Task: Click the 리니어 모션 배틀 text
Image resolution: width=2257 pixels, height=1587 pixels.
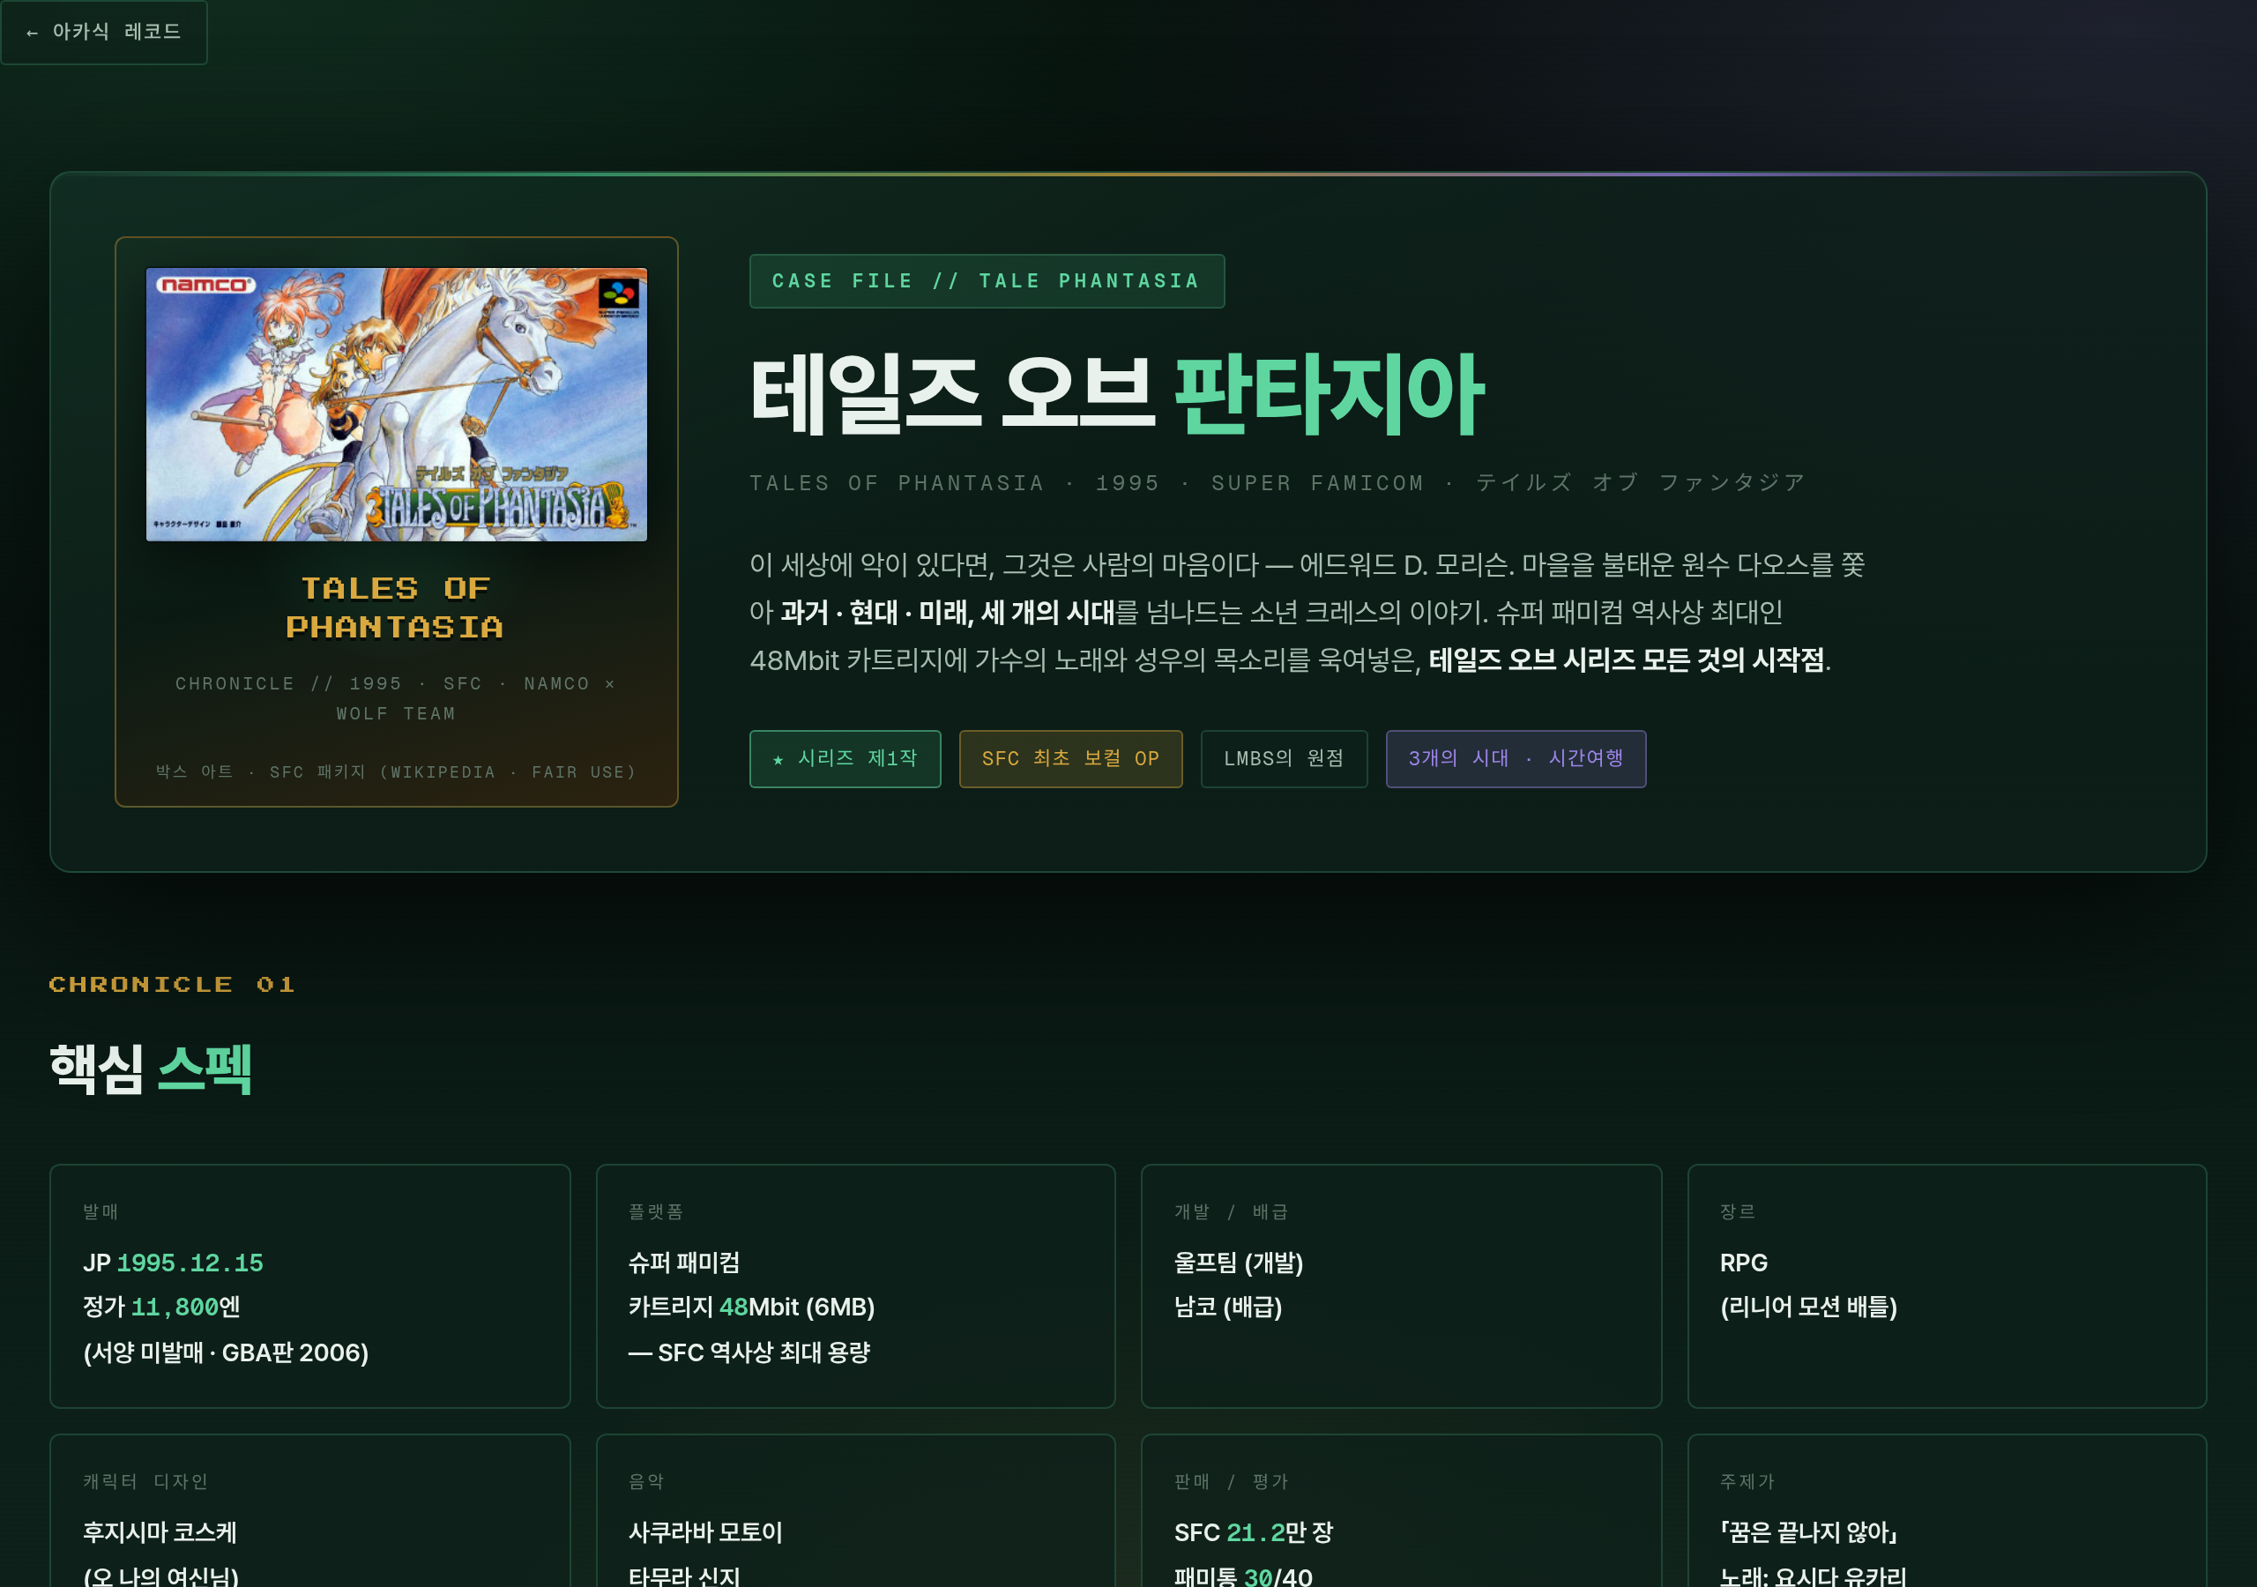Action: [x=1807, y=1307]
